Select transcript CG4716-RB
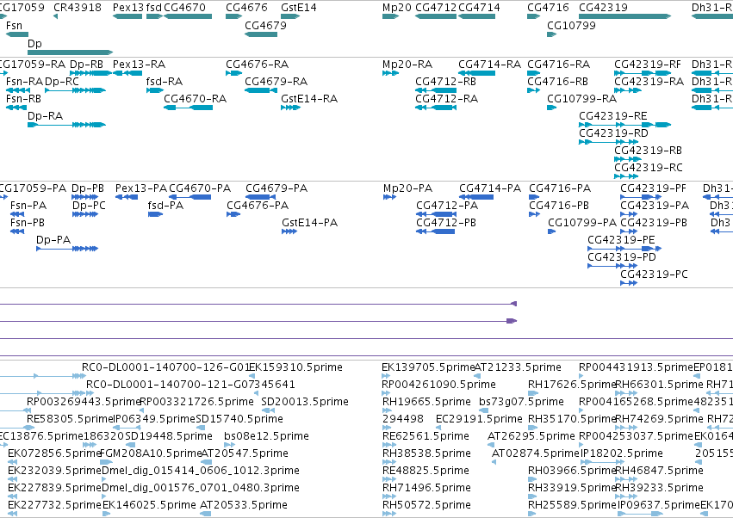The width and height of the screenshot is (733, 518). point(533,90)
